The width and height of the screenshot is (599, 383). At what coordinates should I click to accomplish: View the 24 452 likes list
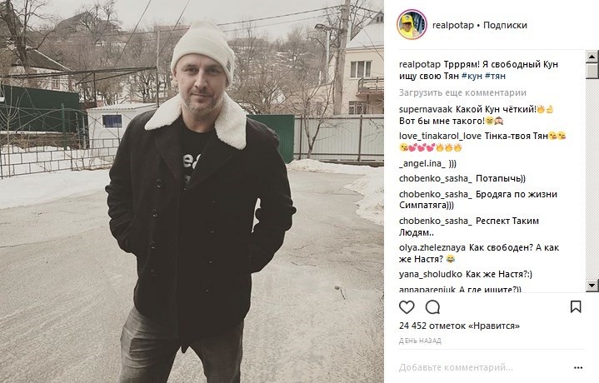(459, 326)
